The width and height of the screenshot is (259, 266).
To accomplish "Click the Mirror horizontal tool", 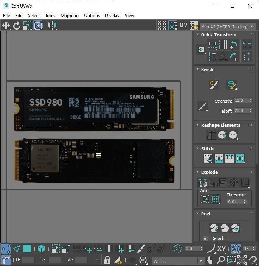I will [52, 26].
